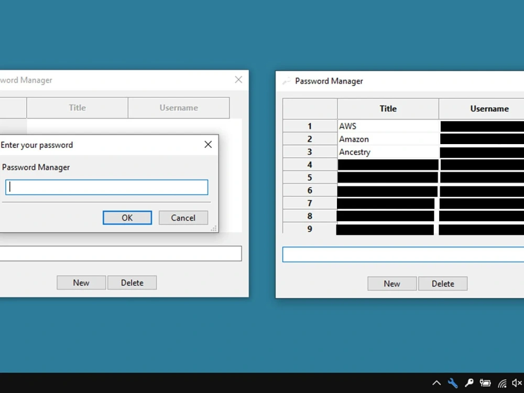Sort by Title header in the right window

[x=388, y=108]
